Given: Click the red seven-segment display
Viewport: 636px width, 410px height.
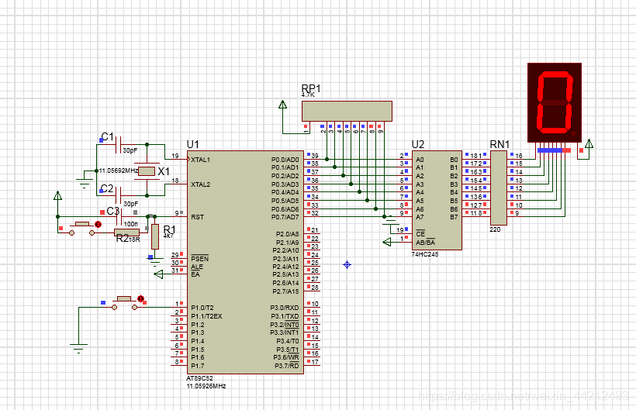Looking at the screenshot, I should 555,102.
